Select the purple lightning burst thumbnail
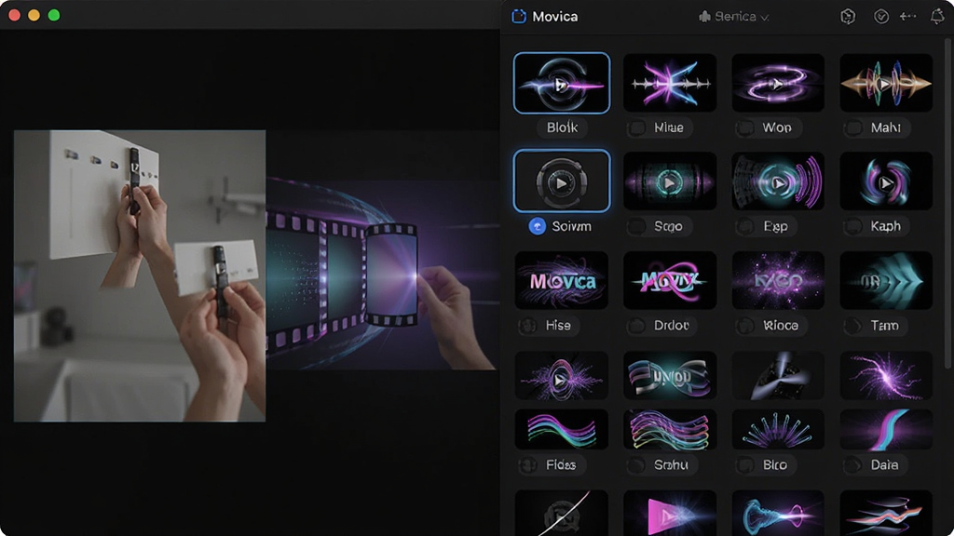 (885, 376)
